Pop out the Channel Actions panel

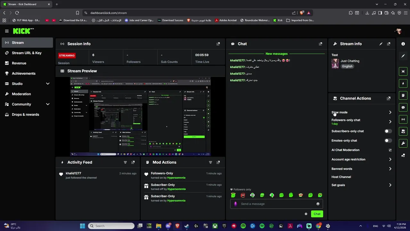pyautogui.click(x=389, y=98)
